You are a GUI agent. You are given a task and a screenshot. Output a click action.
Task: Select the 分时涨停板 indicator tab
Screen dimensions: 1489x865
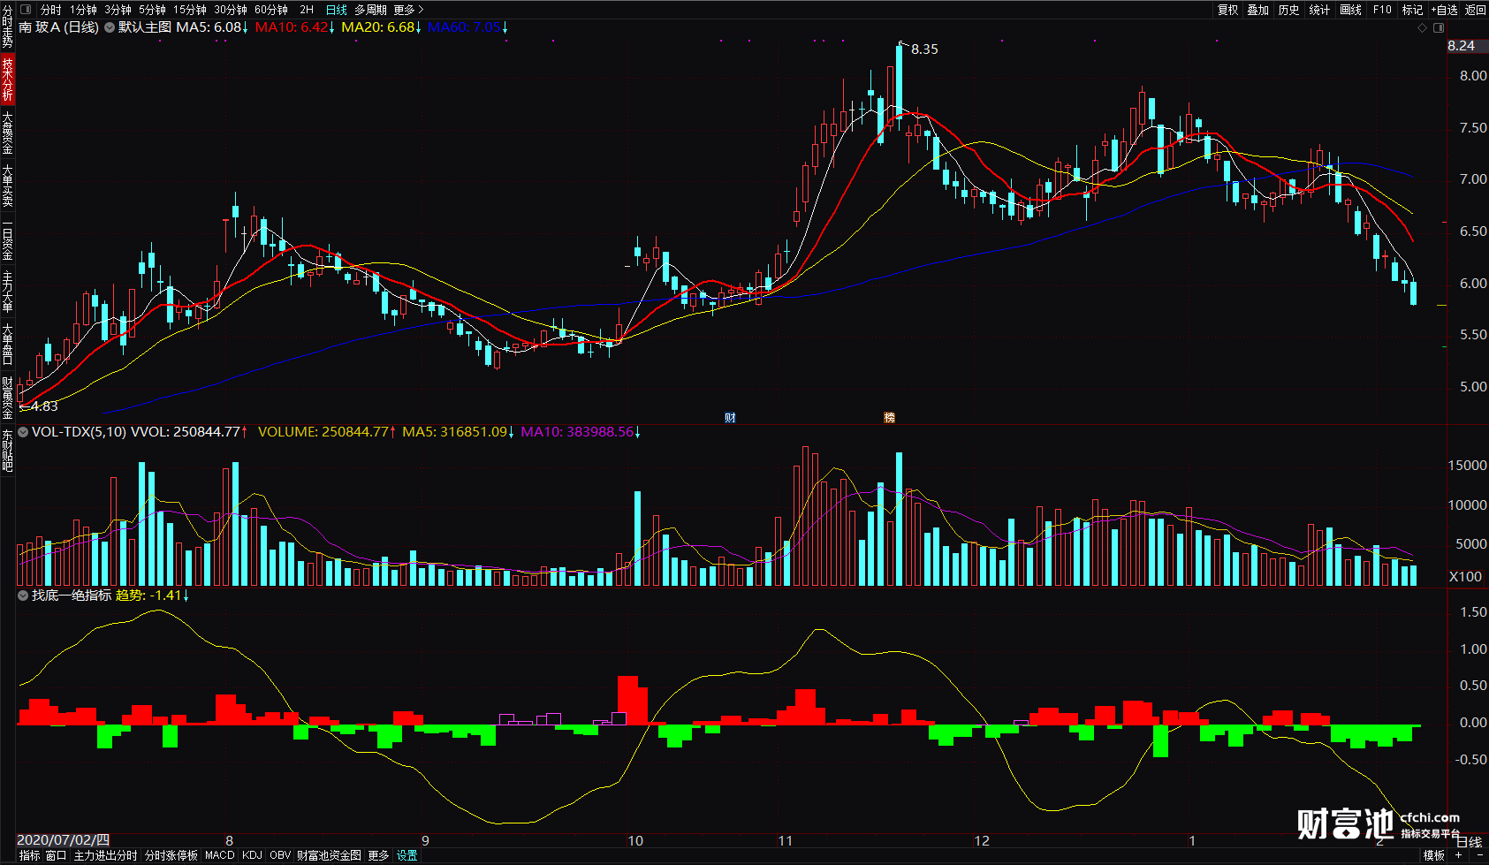171,855
